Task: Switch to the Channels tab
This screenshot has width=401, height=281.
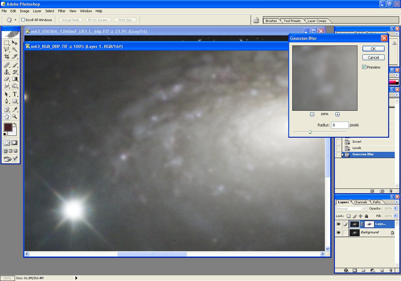Action: [360, 202]
